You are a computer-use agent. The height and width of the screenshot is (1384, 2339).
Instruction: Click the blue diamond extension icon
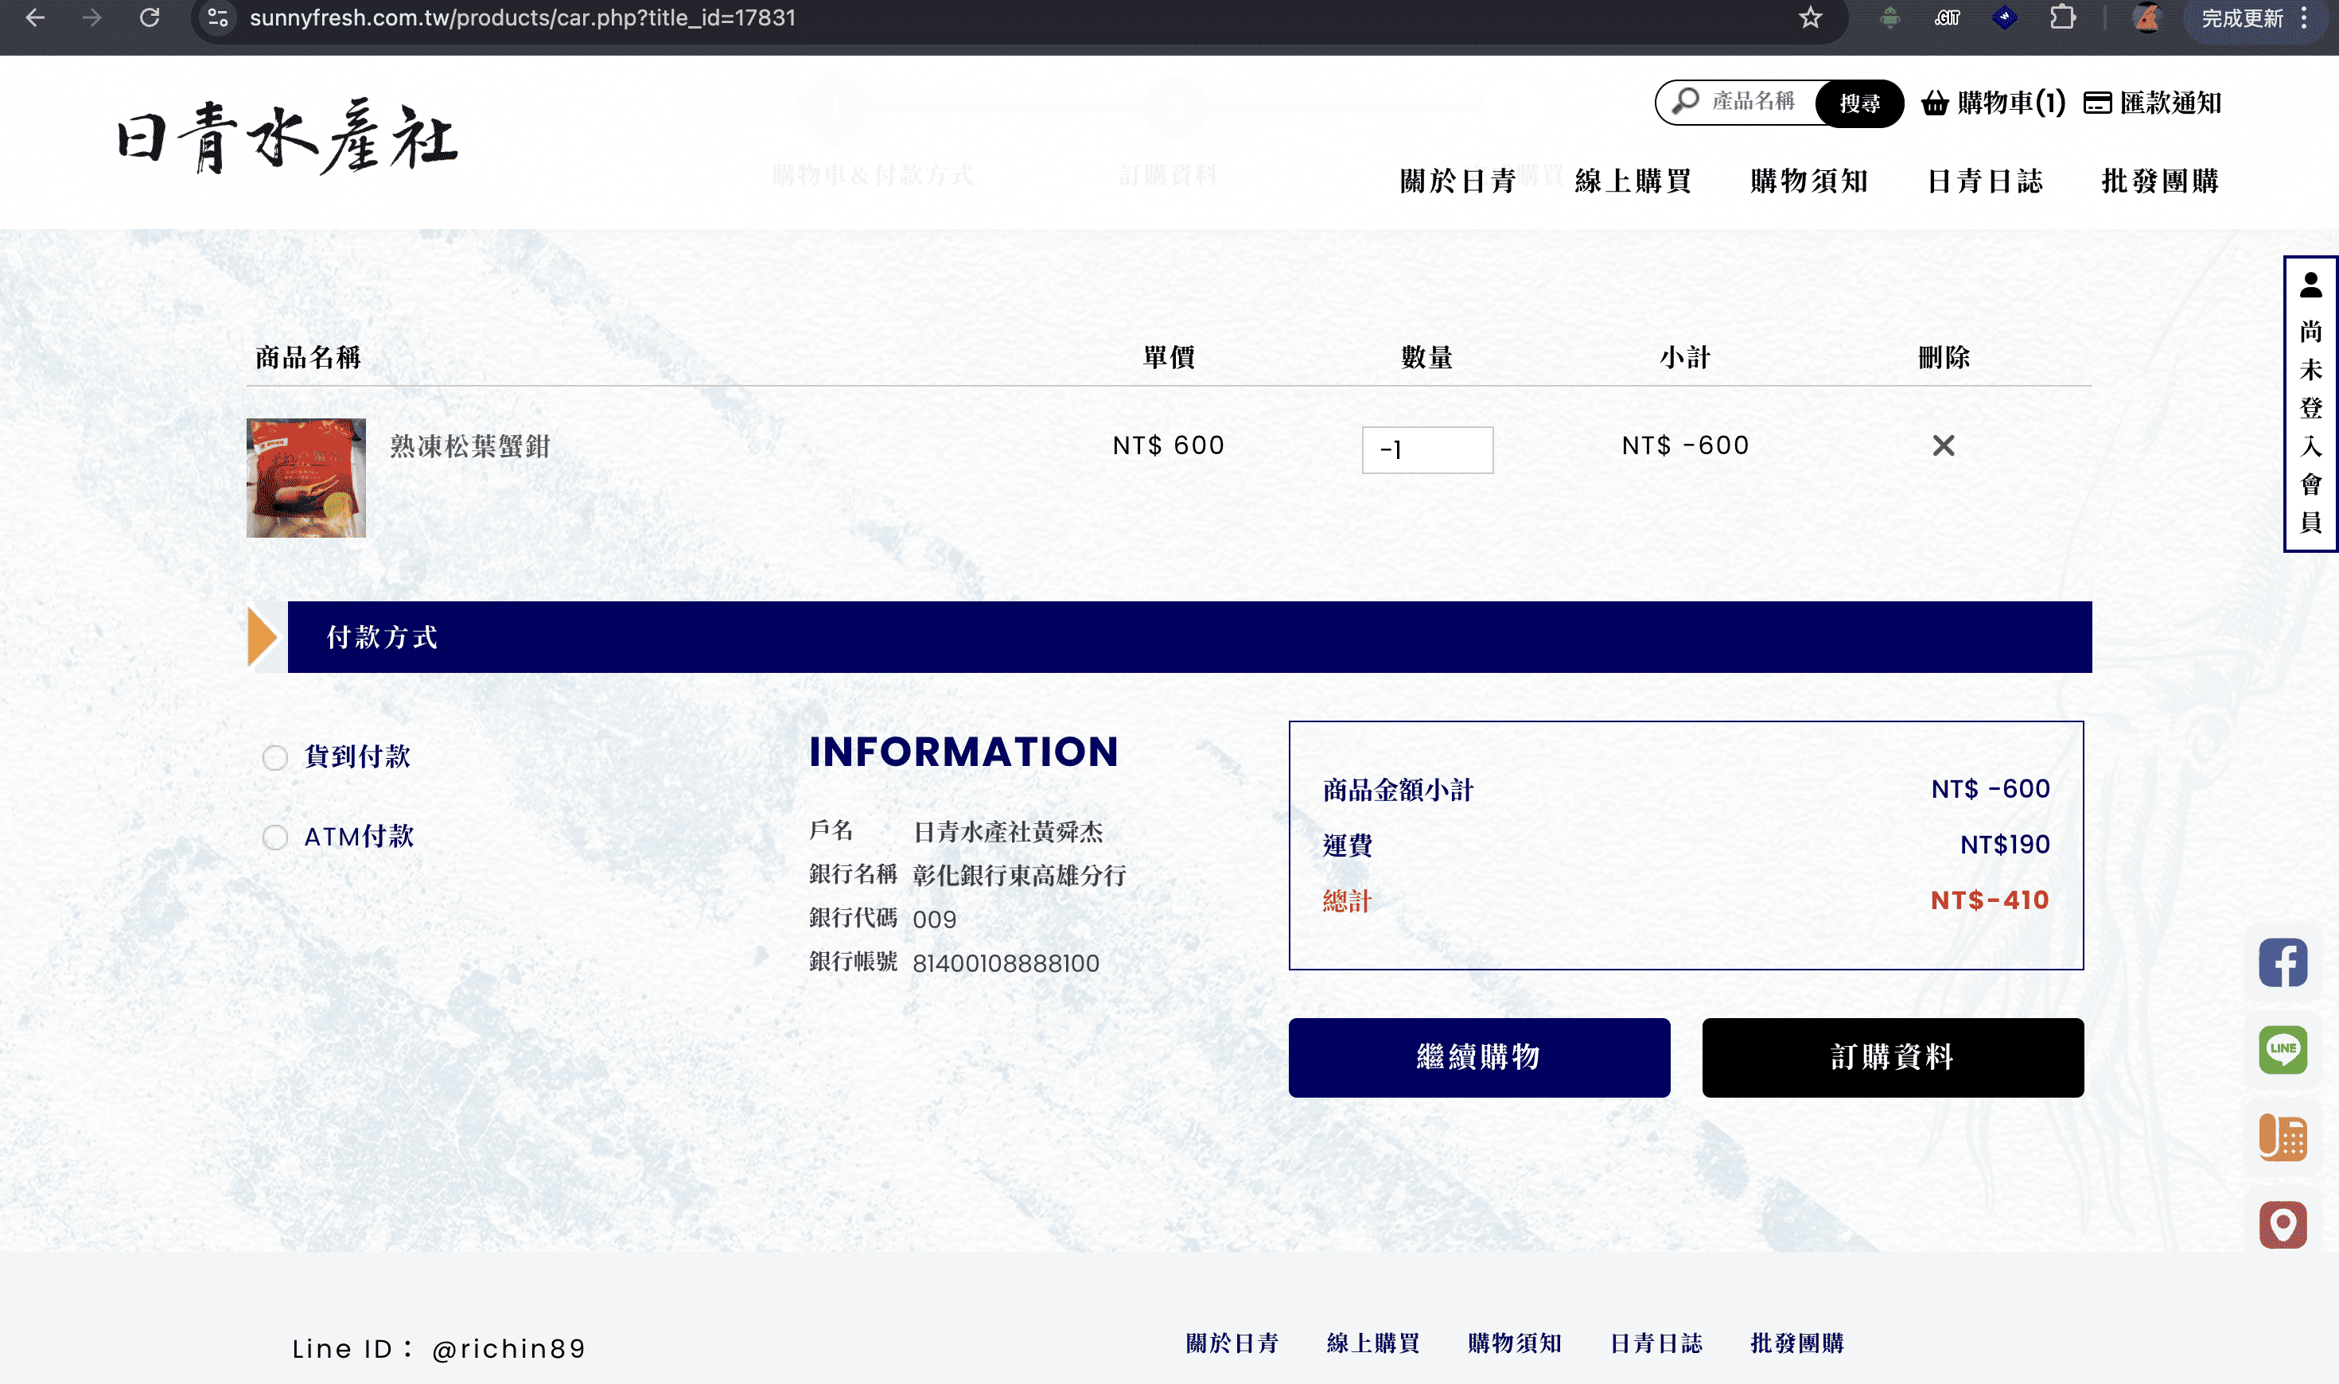[x=2005, y=17]
